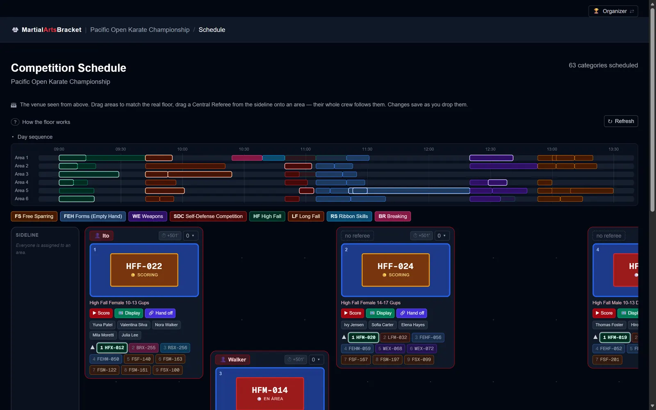The width and height of the screenshot is (656, 410).
Task: Select queue item 2 BRX-255
Action: (x=143, y=348)
